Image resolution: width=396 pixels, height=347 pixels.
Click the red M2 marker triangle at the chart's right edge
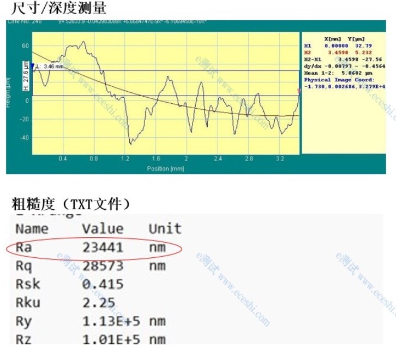coord(299,91)
